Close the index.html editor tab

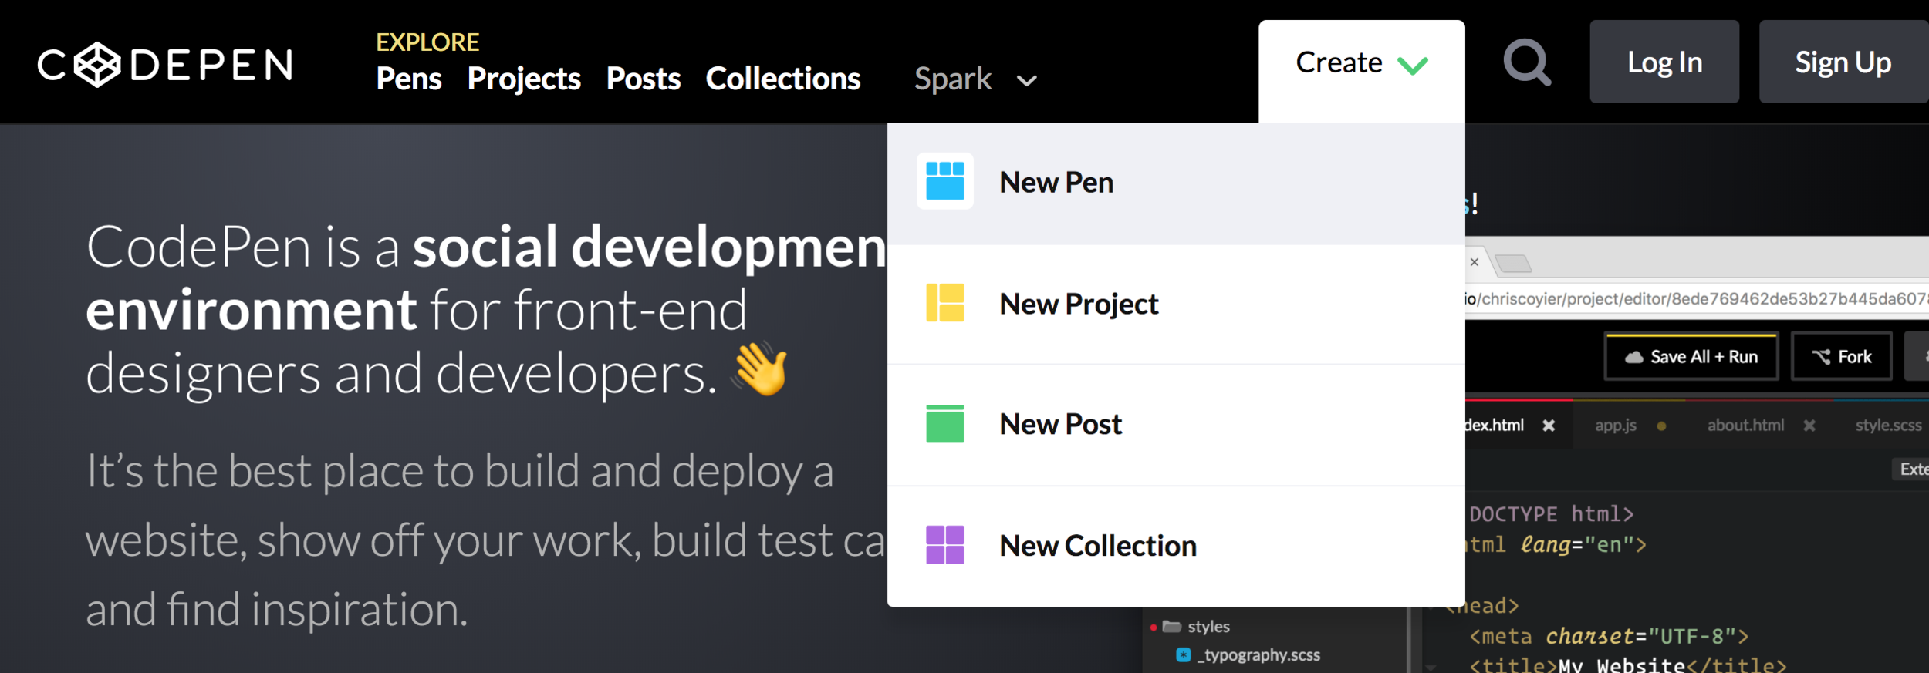[x=1548, y=426]
